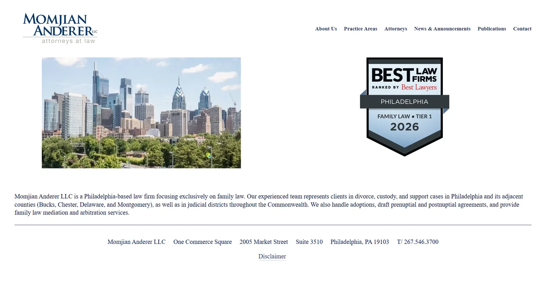Click the Philadelphia skyline photo
The height and width of the screenshot is (307, 546).
tap(141, 113)
